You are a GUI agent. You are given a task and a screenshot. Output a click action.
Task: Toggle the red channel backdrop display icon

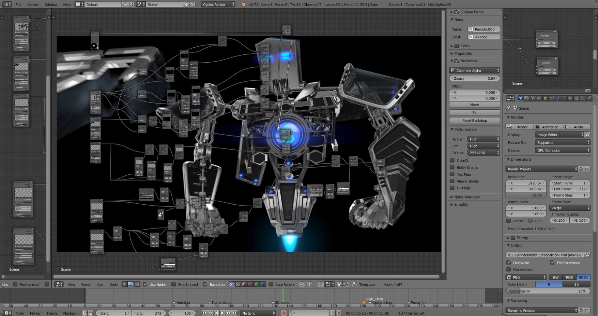(250, 284)
